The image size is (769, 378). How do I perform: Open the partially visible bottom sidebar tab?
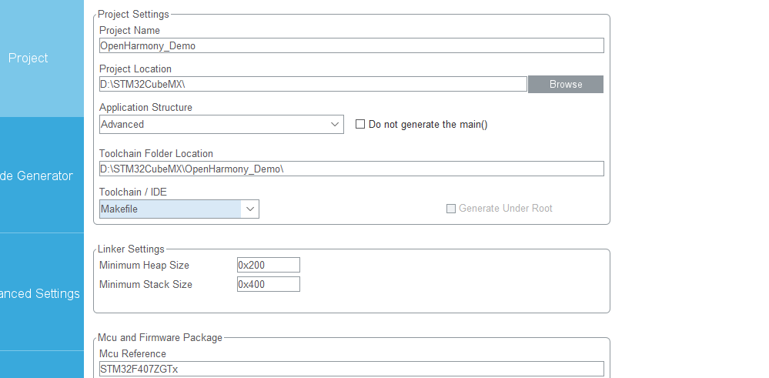pyautogui.click(x=42, y=365)
